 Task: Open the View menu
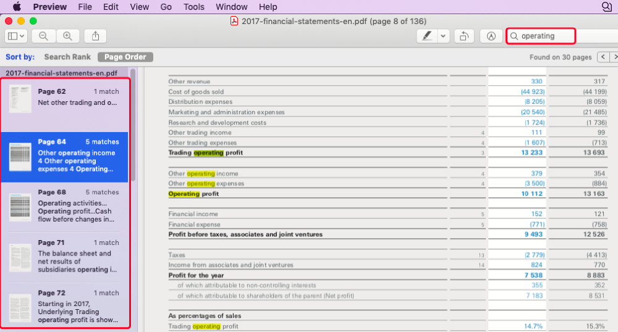(140, 7)
